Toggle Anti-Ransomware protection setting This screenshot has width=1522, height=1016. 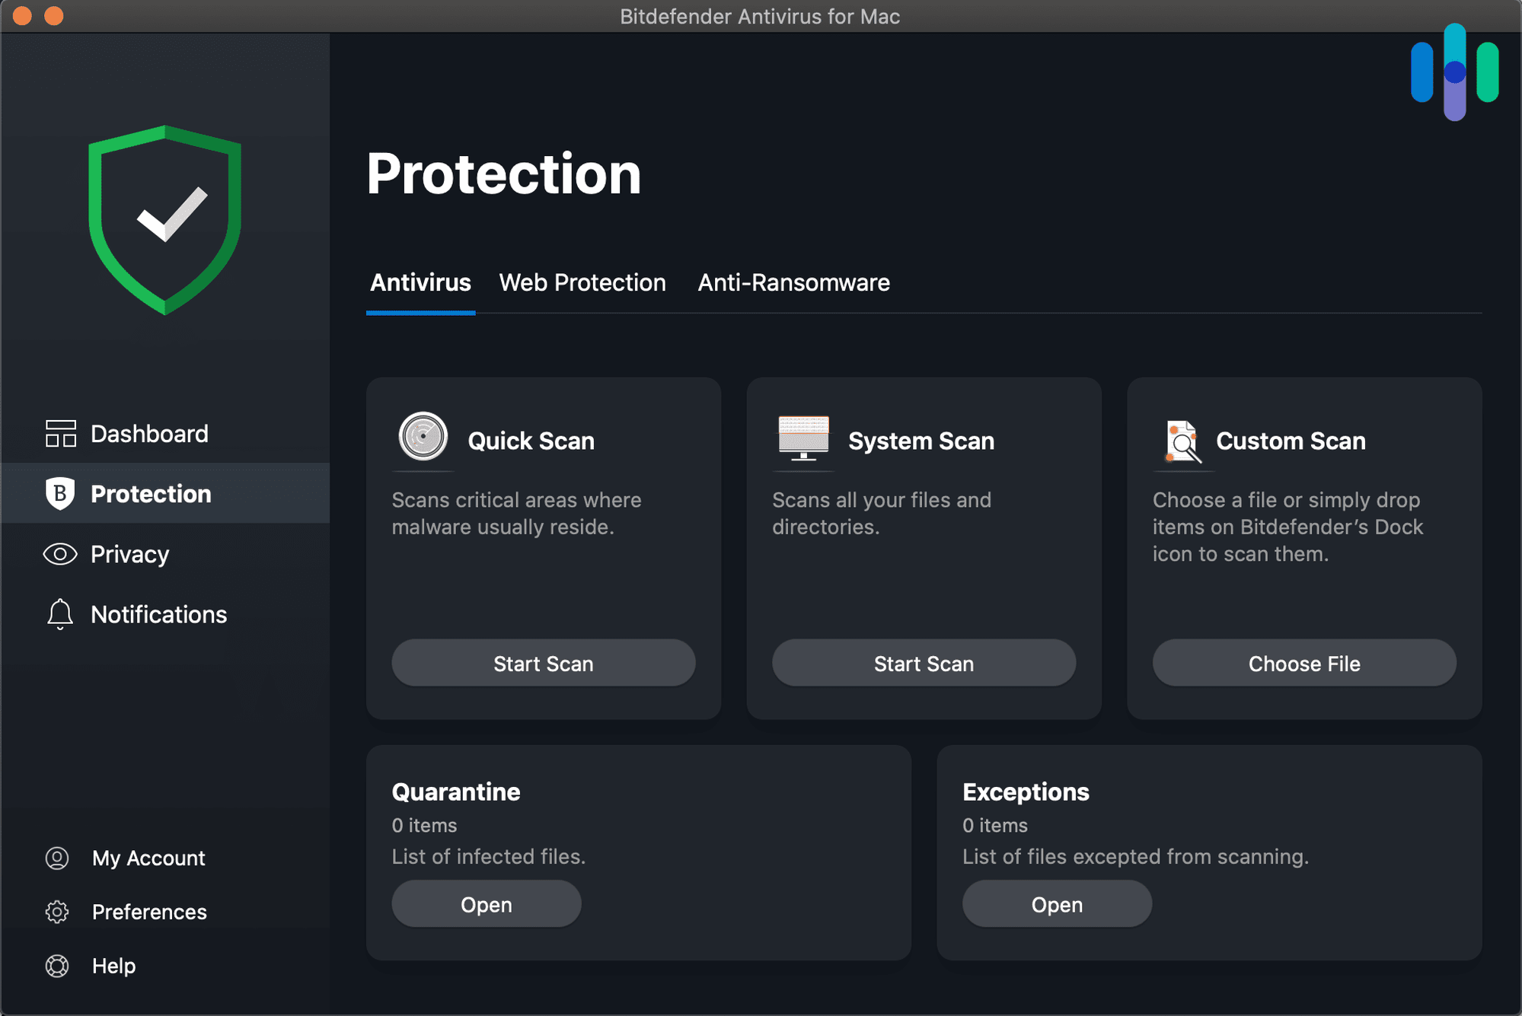click(794, 283)
